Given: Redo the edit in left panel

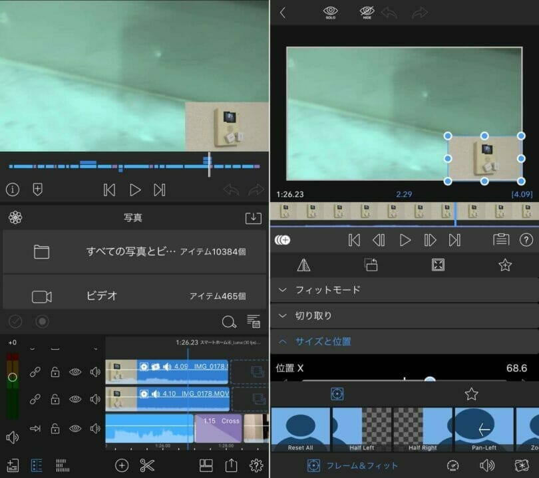Looking at the screenshot, I should pos(256,189).
